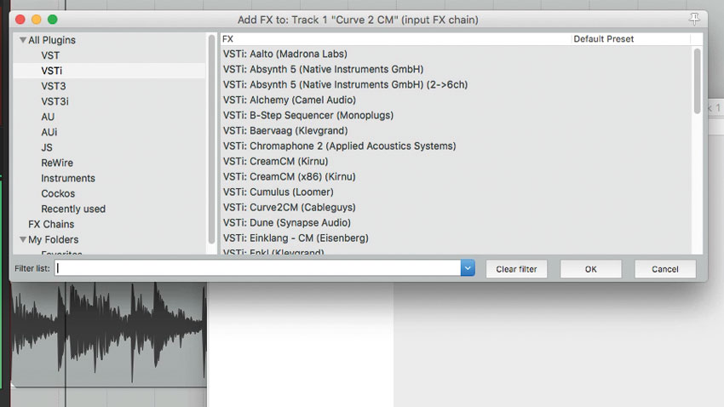The width and height of the screenshot is (724, 407).
Task: Select VSTi: Dune (Synapse Audio)
Action: click(x=287, y=222)
